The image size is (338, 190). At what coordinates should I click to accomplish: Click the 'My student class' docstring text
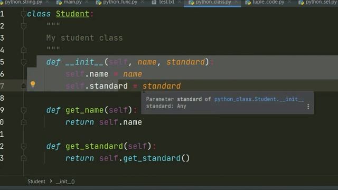pyautogui.click(x=84, y=38)
